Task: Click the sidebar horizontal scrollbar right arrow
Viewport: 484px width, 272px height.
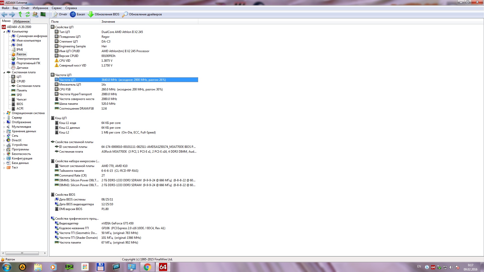Action: pos(45,253)
